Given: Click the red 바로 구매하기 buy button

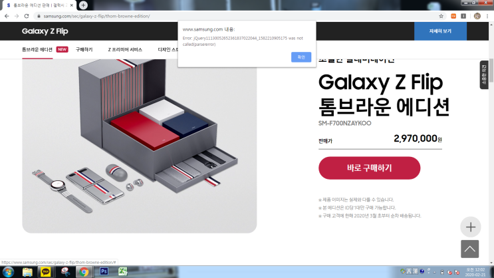Looking at the screenshot, I should click(x=369, y=168).
